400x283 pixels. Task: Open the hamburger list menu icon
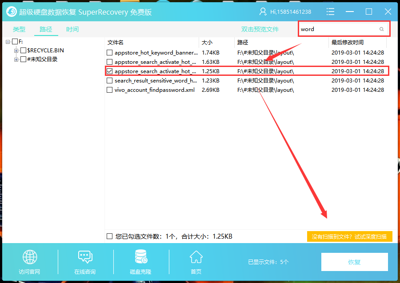point(330,12)
